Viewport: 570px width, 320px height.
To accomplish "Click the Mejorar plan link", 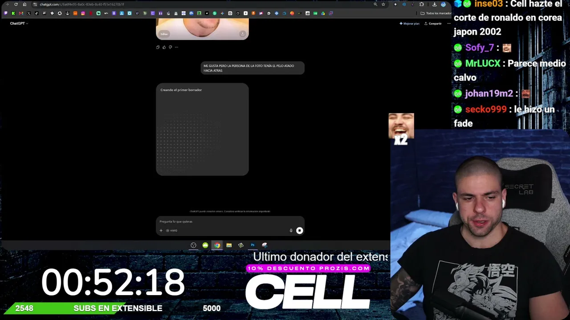I will pos(410,24).
